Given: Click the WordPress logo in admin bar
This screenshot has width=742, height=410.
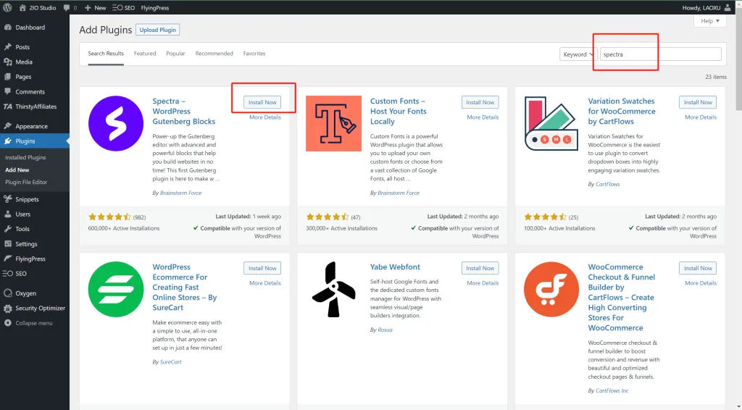Looking at the screenshot, I should 7,7.
